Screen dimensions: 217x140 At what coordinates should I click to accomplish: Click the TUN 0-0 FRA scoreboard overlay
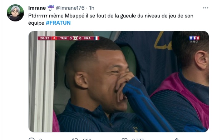(69, 38)
